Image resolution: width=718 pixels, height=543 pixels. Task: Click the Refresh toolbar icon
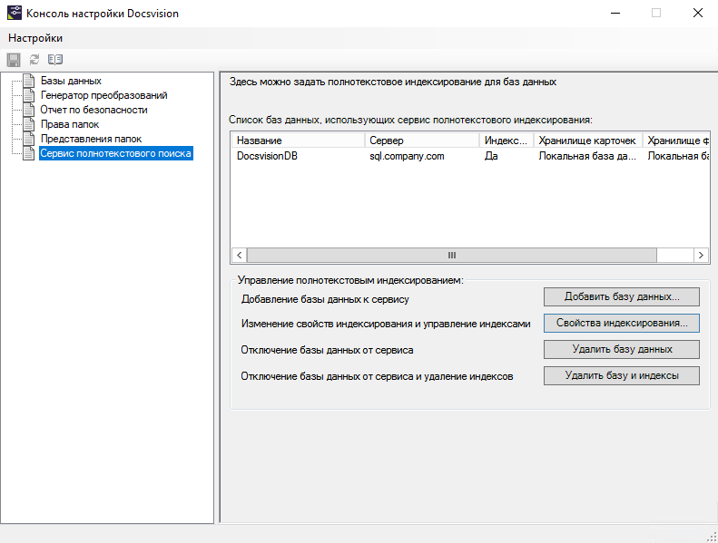point(34,59)
